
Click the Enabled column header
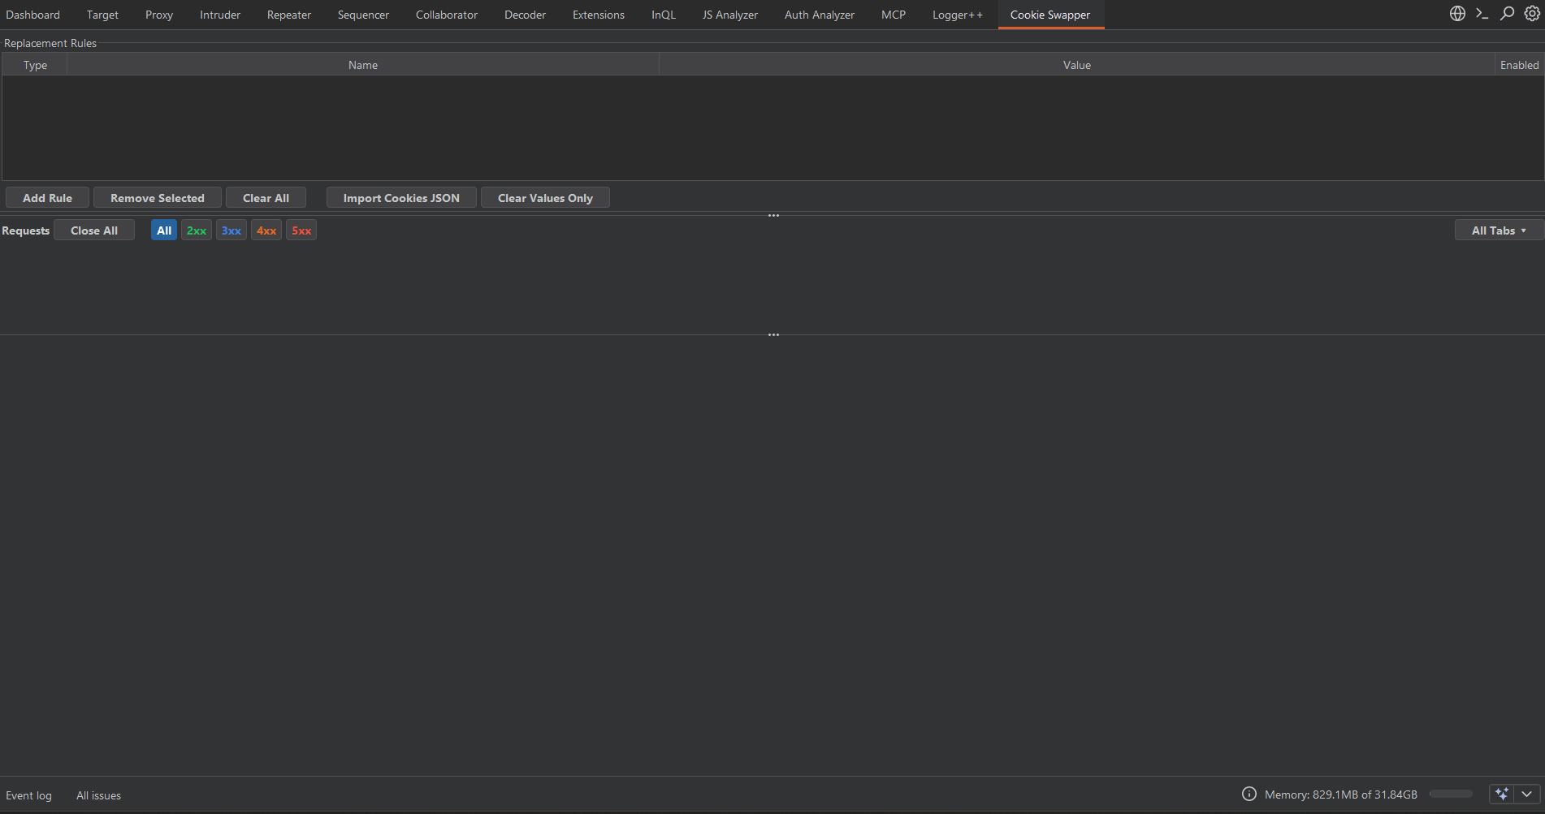[x=1519, y=65]
